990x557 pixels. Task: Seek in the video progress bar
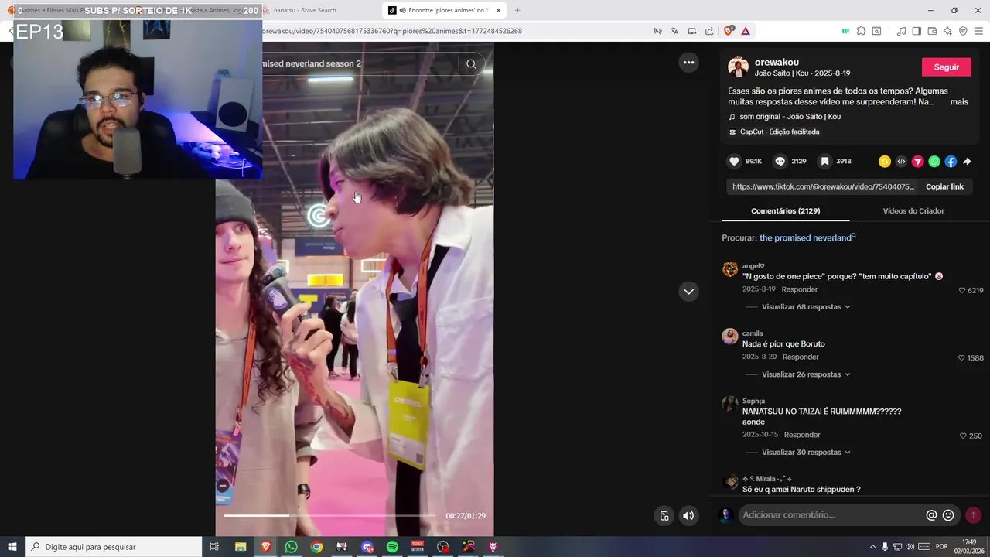330,515
